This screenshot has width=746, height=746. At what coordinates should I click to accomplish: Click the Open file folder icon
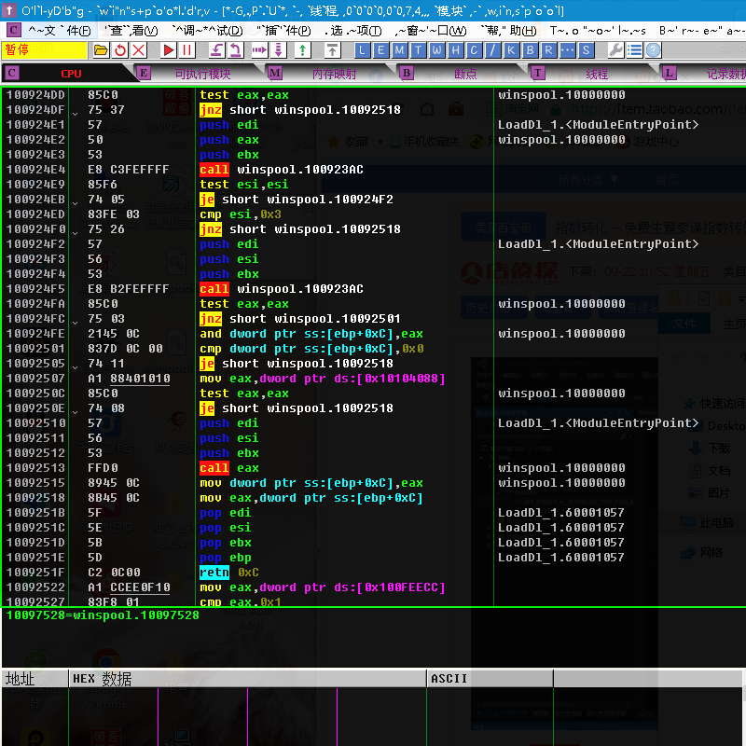pos(100,49)
